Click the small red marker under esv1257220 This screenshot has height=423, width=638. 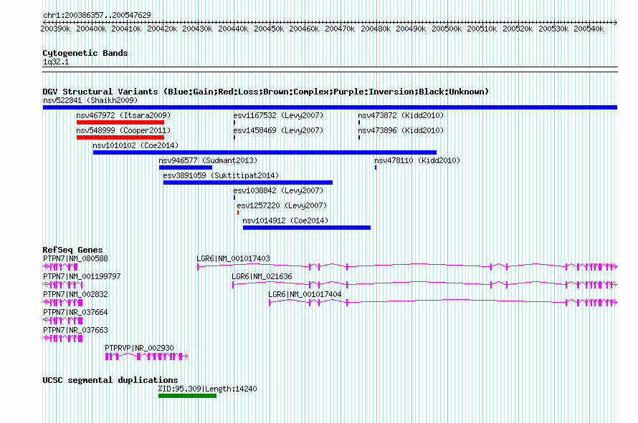(x=238, y=213)
